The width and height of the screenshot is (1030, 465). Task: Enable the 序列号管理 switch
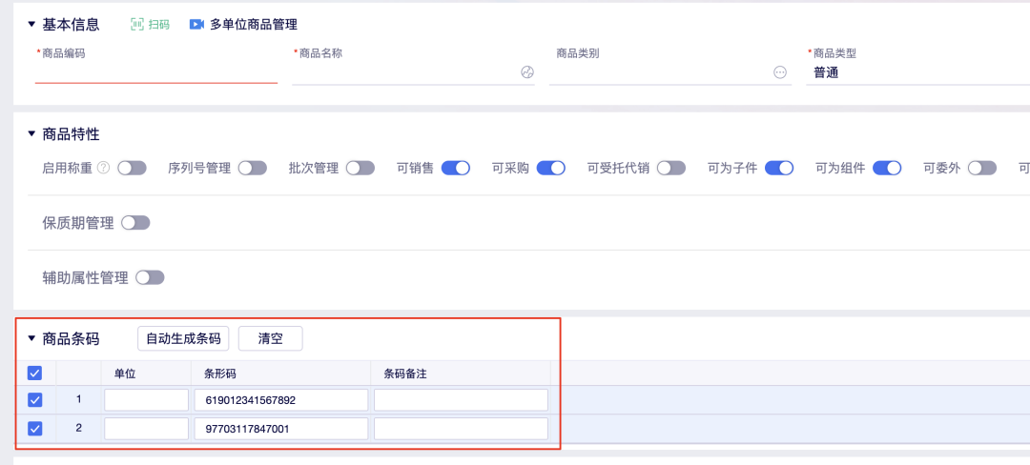click(252, 168)
